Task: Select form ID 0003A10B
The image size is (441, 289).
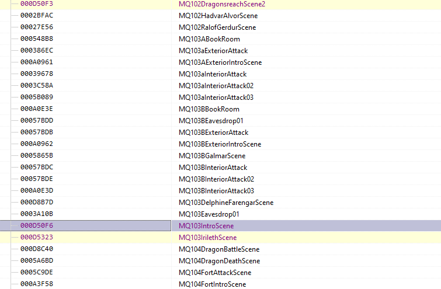Action: click(37, 214)
